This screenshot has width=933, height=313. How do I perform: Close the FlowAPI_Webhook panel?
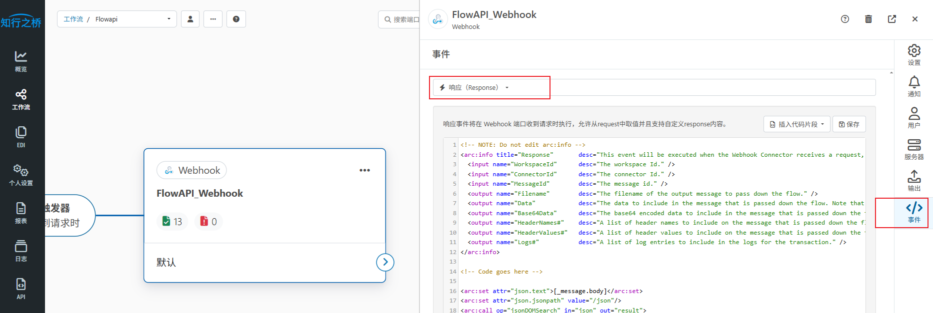coord(915,19)
